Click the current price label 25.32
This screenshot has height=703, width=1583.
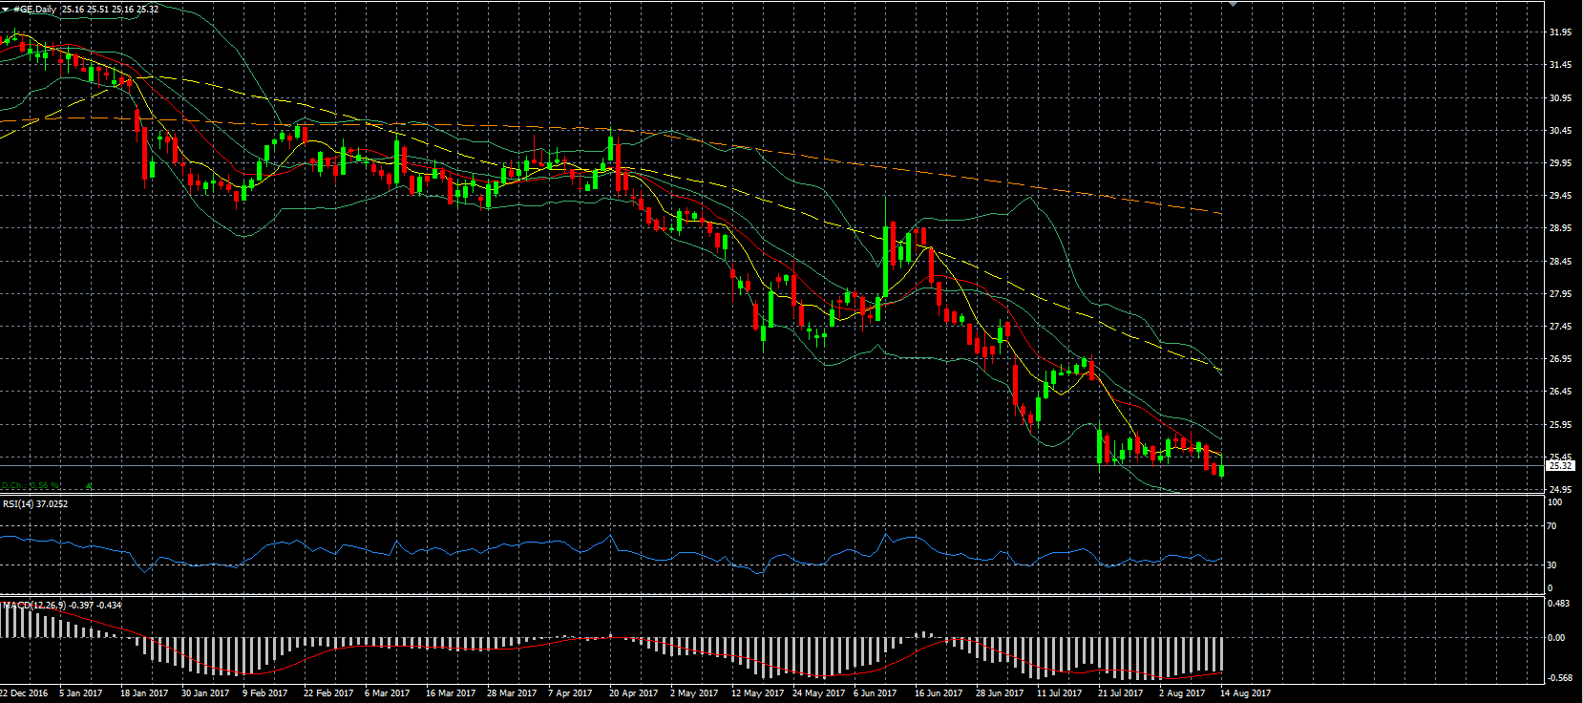1560,466
